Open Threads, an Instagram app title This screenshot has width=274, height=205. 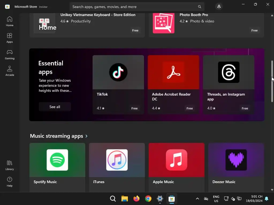[226, 97]
